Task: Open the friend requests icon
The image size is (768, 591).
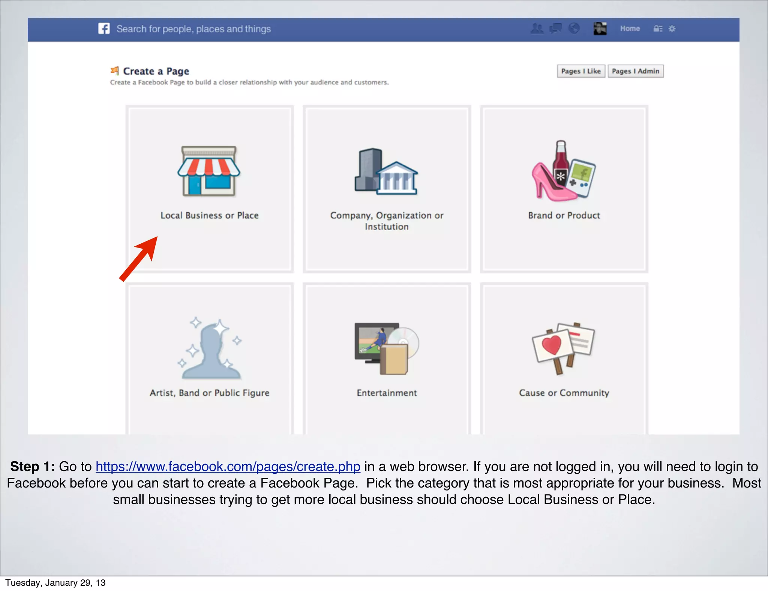Action: point(537,28)
